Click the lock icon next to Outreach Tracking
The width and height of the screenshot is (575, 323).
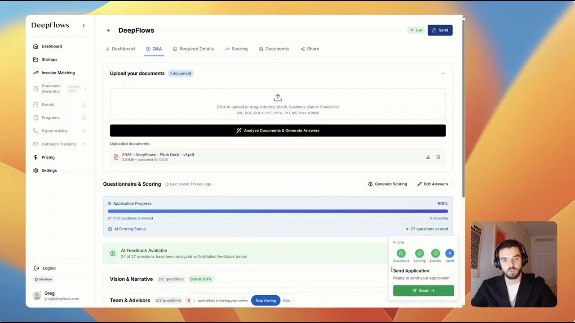pyautogui.click(x=84, y=144)
